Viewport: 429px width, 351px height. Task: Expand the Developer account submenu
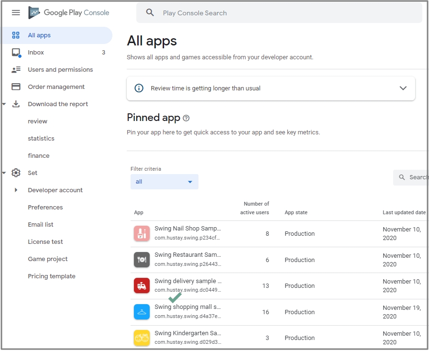pyautogui.click(x=16, y=190)
